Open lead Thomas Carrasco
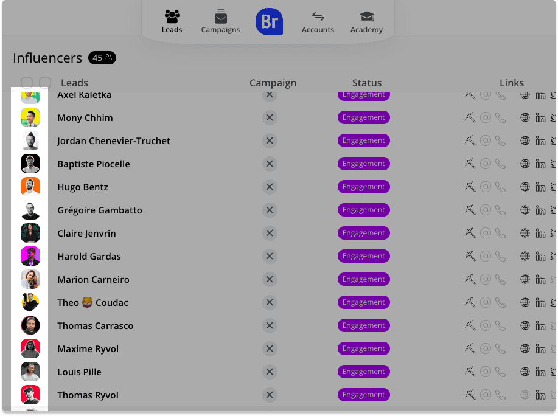The width and height of the screenshot is (558, 416). pos(96,326)
